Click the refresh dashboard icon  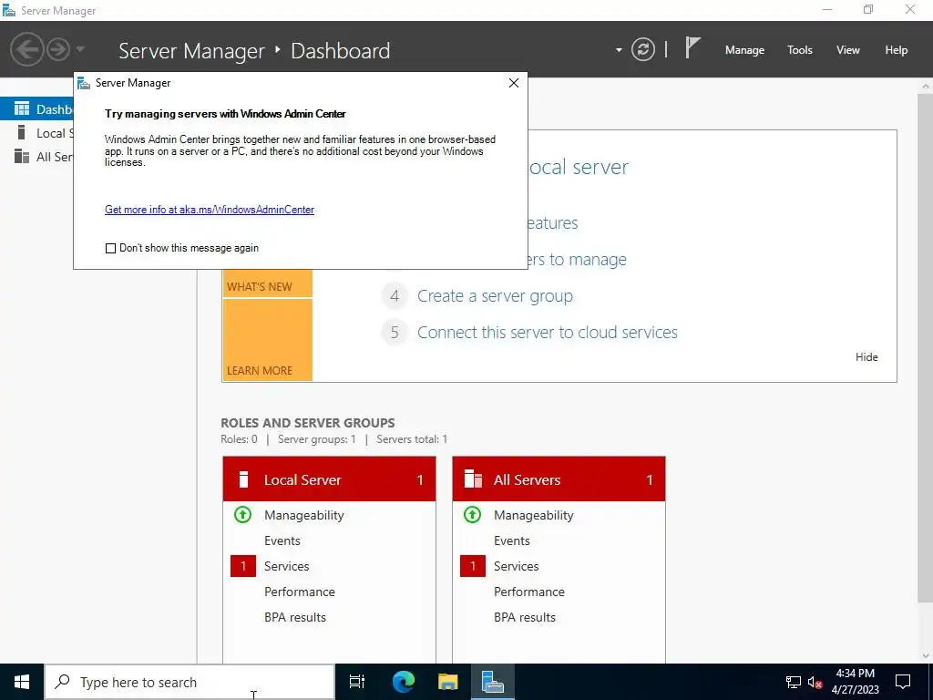(642, 49)
